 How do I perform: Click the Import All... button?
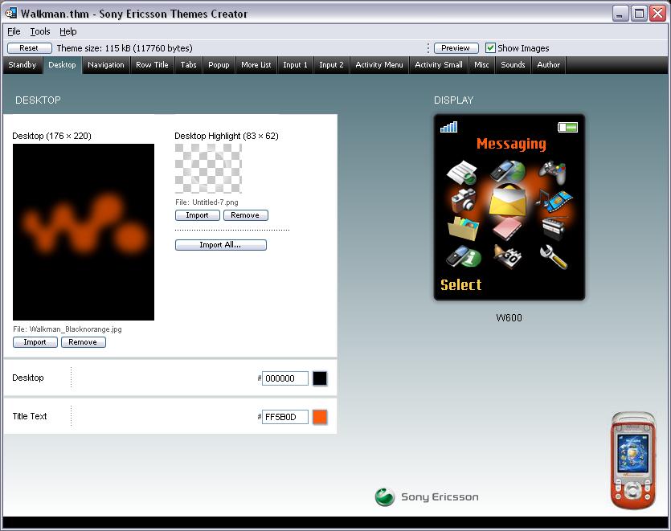[220, 245]
